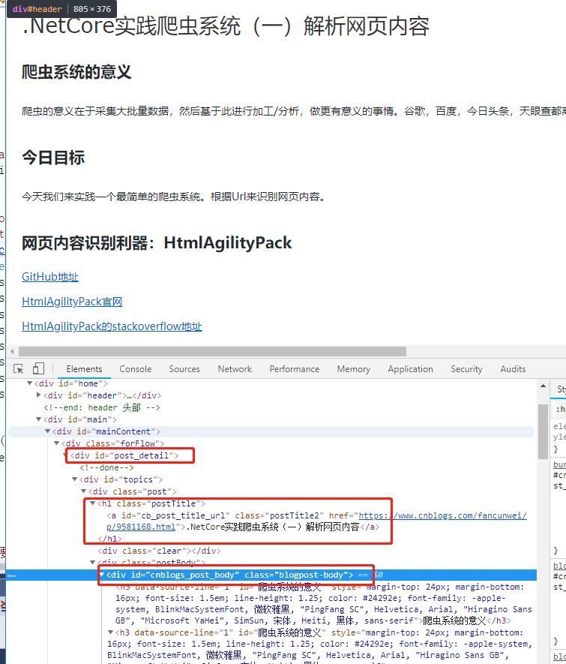The image size is (566, 664).
Task: Open the Console tab
Action: (x=136, y=369)
